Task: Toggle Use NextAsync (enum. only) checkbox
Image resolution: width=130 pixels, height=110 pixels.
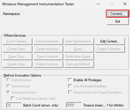Action: coord(13,99)
